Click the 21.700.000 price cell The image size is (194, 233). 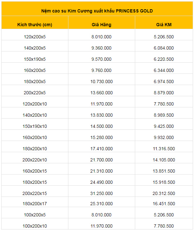coord(101,160)
